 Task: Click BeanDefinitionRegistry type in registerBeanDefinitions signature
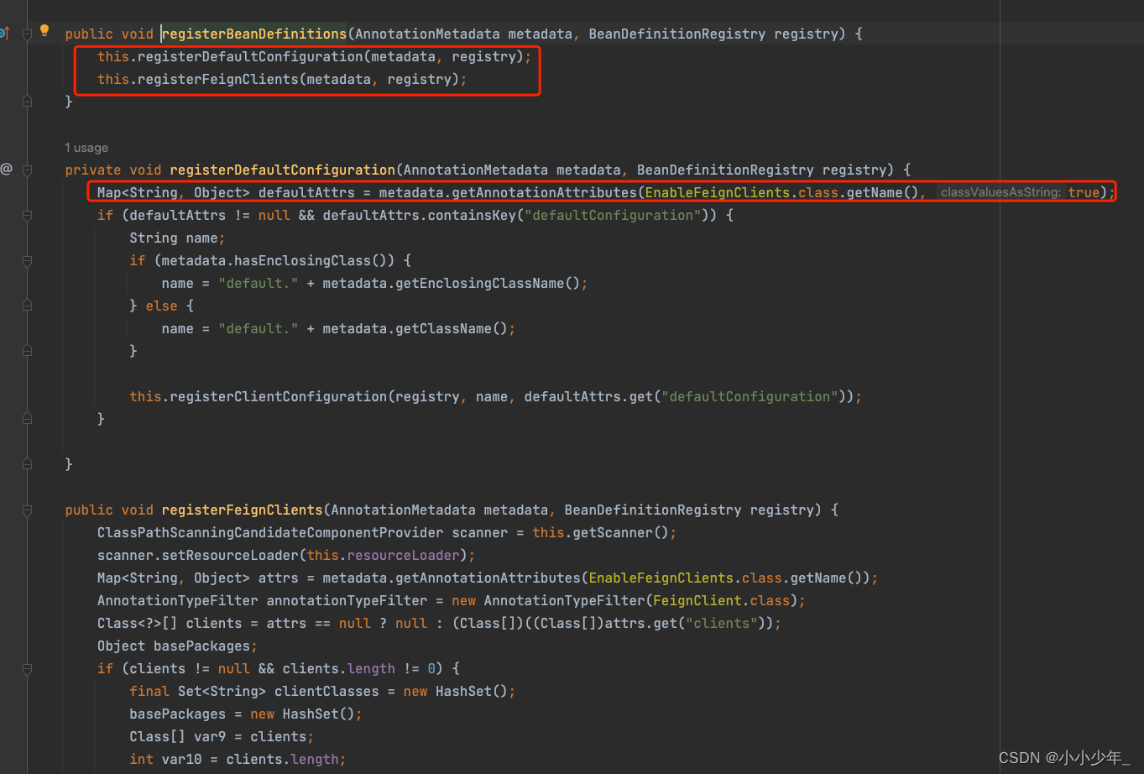pos(677,34)
